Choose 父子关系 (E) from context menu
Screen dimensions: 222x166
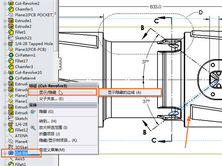51,99
